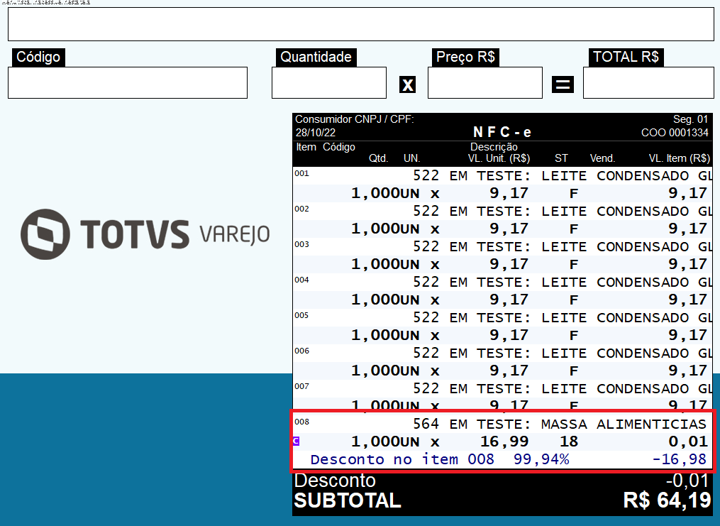Image resolution: width=720 pixels, height=526 pixels.
Task: Click the -16,98 discount amount
Action: 680,459
